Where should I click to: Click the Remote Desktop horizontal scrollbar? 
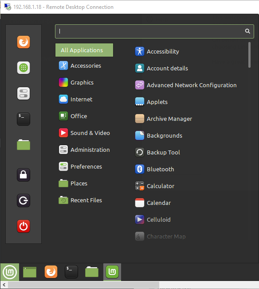pos(83,285)
